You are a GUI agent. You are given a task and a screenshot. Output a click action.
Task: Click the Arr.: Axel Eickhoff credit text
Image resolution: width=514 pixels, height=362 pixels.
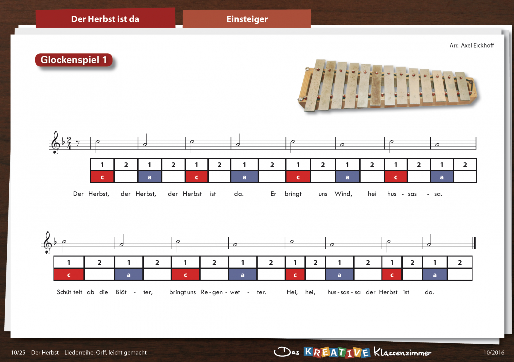(x=471, y=45)
